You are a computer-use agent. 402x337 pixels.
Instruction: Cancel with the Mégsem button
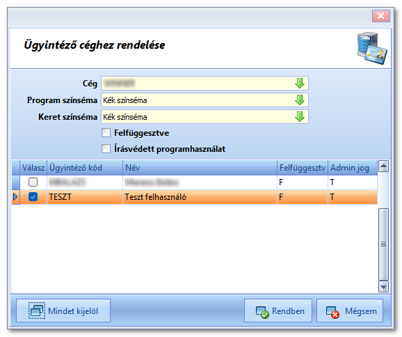(350, 311)
